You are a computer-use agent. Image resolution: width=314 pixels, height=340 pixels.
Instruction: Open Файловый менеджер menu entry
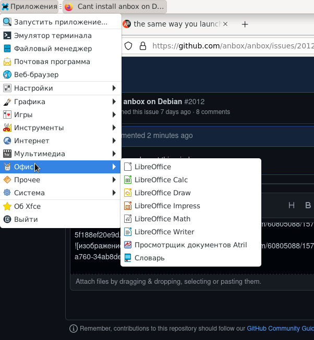[61, 48]
